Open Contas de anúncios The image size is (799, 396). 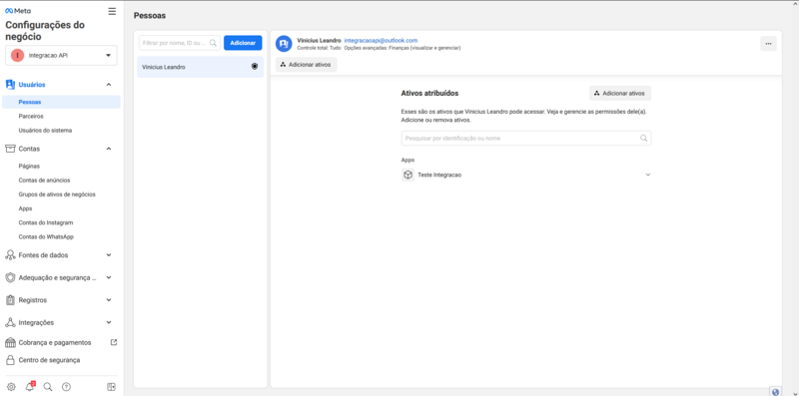click(x=44, y=181)
